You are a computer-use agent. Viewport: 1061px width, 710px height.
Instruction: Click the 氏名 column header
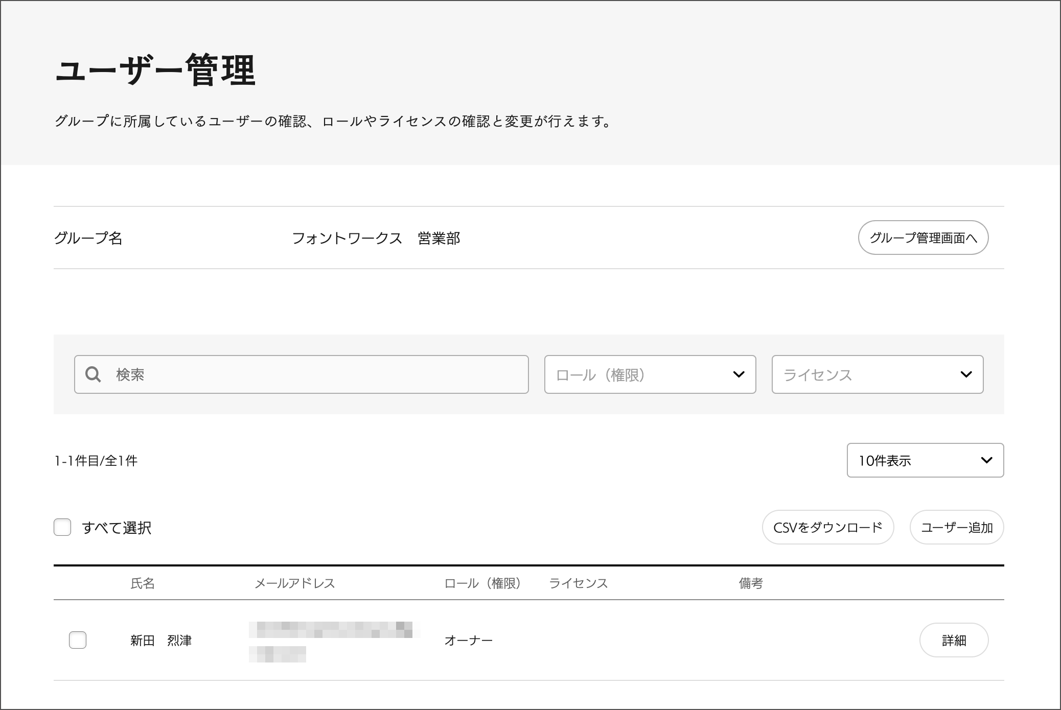(x=142, y=583)
